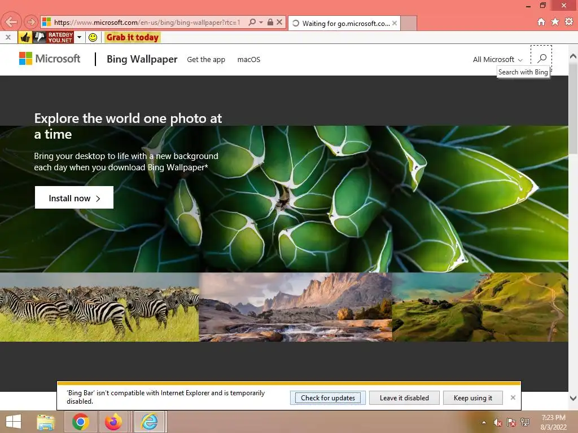Open the Tools gear menu
The image size is (578, 433).
click(x=569, y=22)
